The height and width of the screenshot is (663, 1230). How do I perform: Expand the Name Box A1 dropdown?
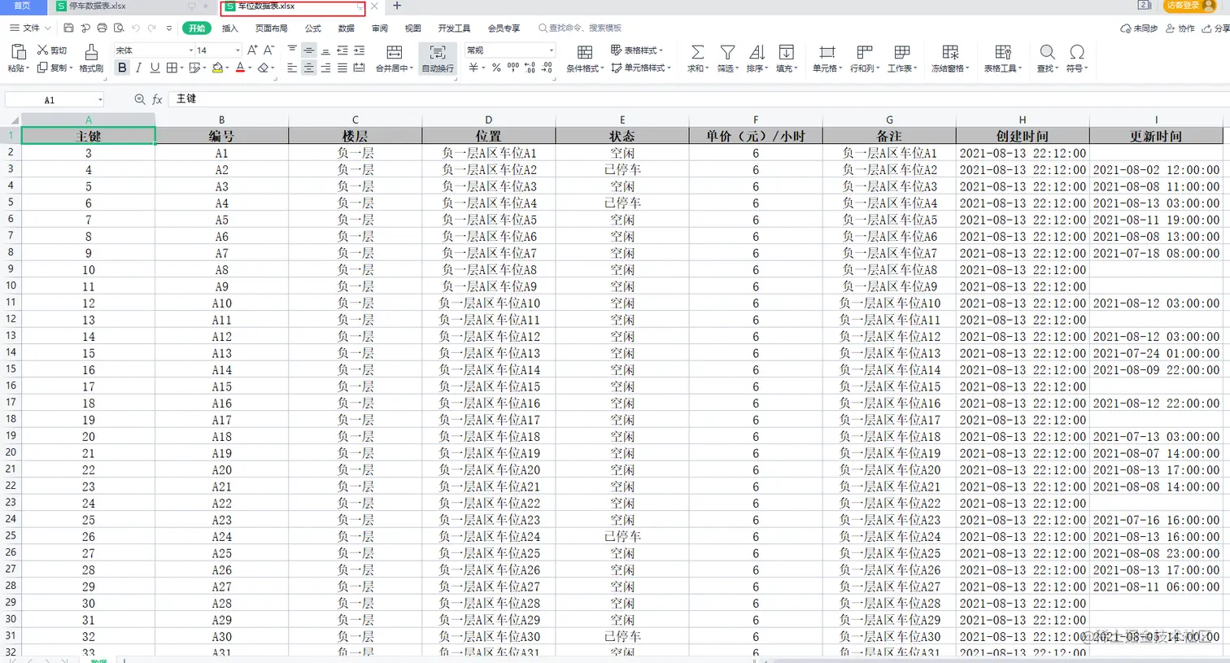coord(100,99)
